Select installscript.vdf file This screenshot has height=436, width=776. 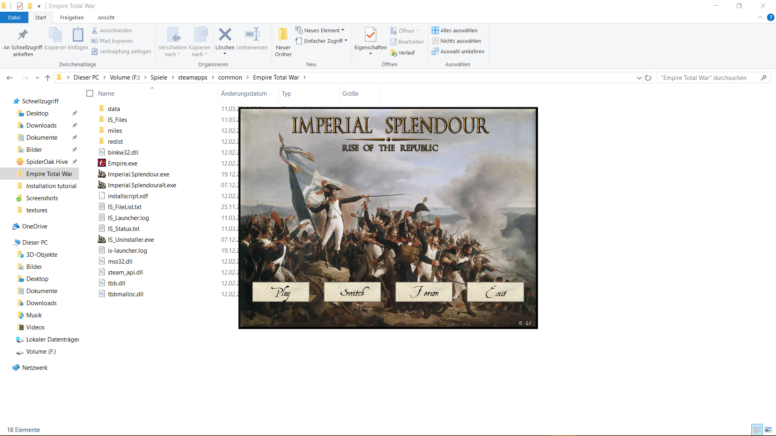point(128,196)
